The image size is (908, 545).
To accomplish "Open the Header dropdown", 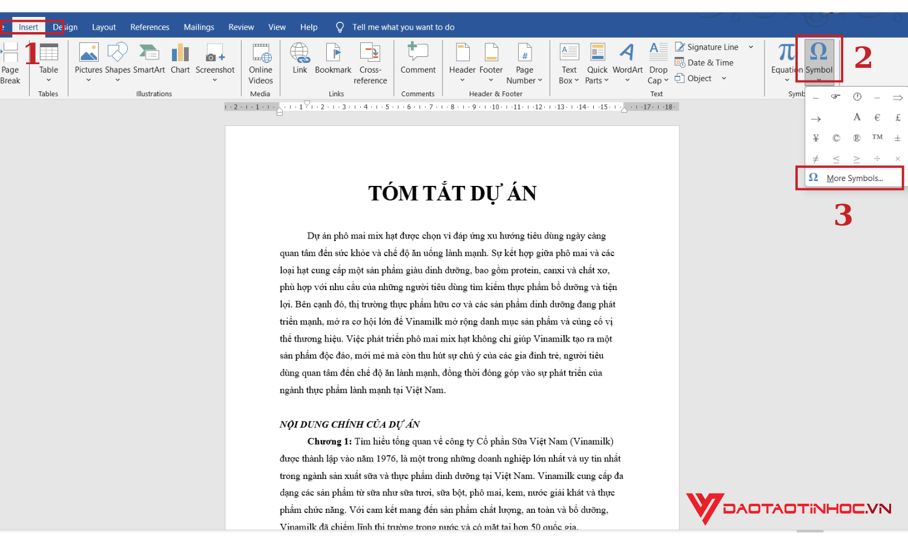I will pyautogui.click(x=462, y=63).
